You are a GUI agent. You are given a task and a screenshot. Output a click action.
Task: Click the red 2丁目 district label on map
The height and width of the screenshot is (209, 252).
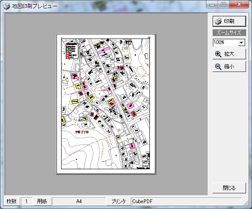point(82,132)
